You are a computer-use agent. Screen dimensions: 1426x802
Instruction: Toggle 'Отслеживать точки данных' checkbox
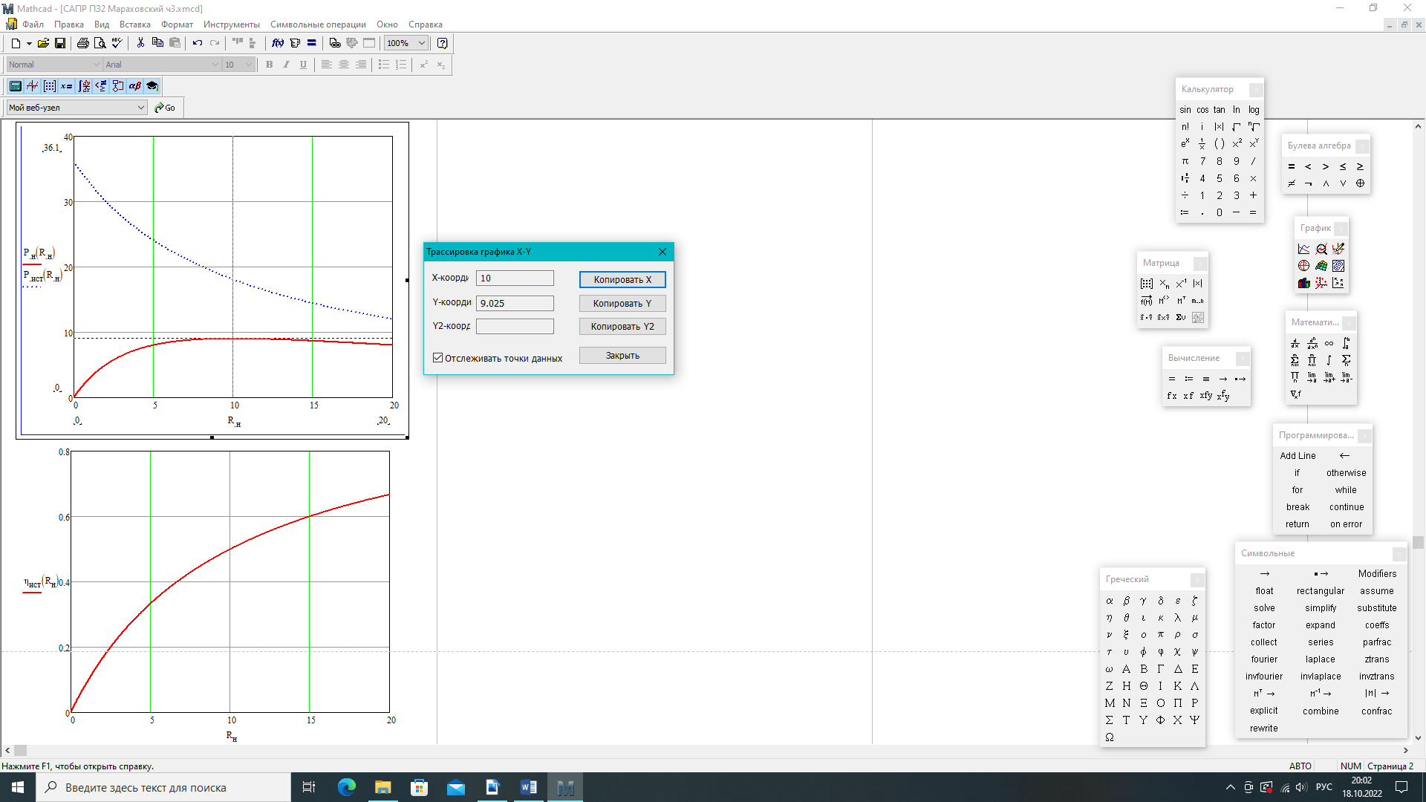point(438,358)
